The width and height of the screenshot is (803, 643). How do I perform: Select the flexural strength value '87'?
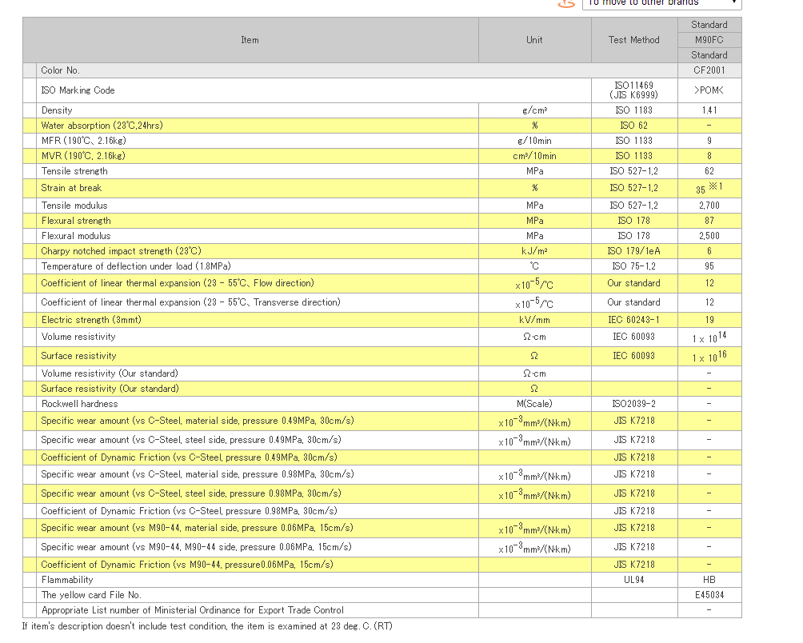[x=709, y=222]
